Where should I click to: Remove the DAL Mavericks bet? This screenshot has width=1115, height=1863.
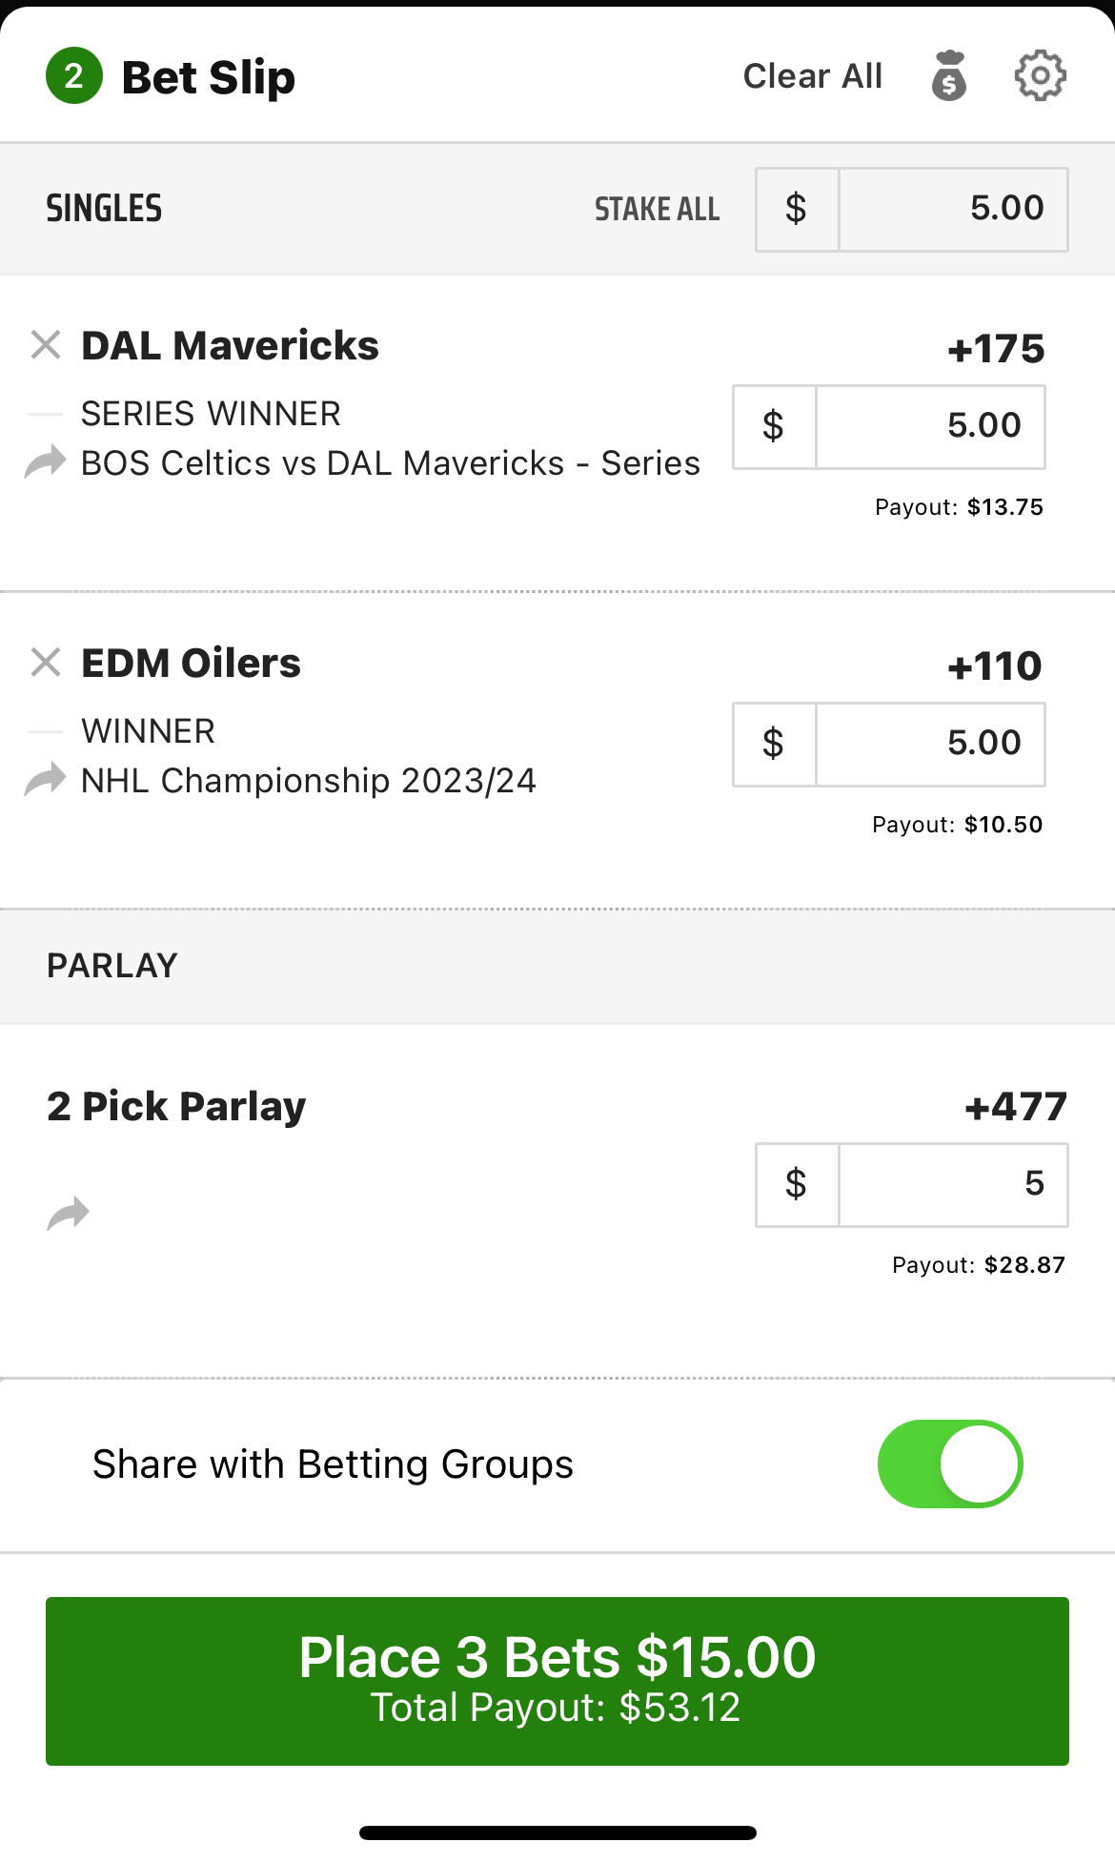click(46, 345)
